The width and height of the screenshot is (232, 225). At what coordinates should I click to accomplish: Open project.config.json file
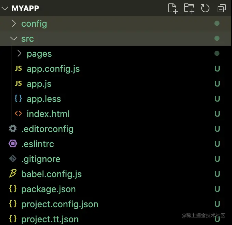tap(60, 204)
